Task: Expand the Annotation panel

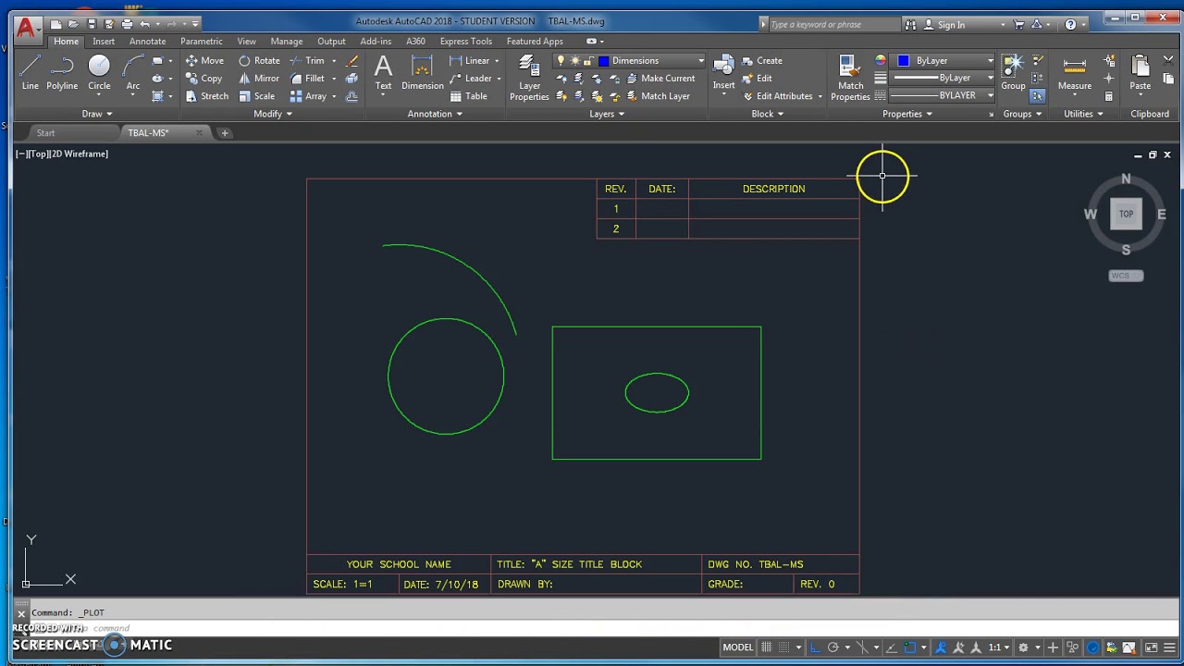Action: click(435, 114)
